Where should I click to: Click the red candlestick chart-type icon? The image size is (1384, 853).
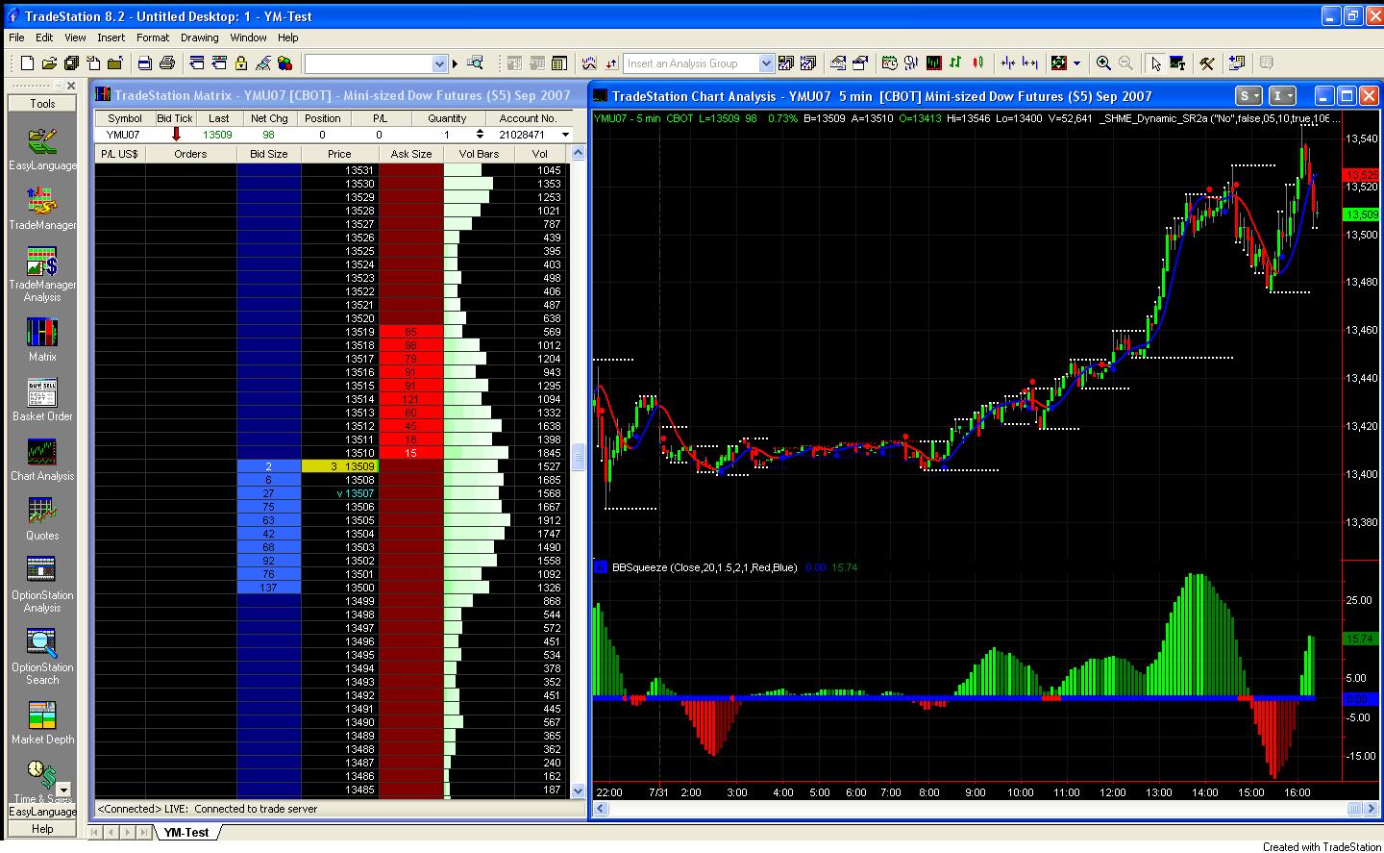(978, 63)
